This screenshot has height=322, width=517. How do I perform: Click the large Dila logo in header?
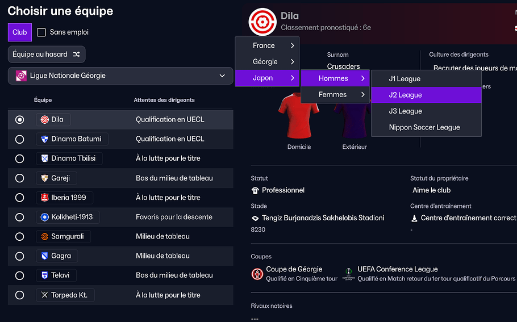262,22
